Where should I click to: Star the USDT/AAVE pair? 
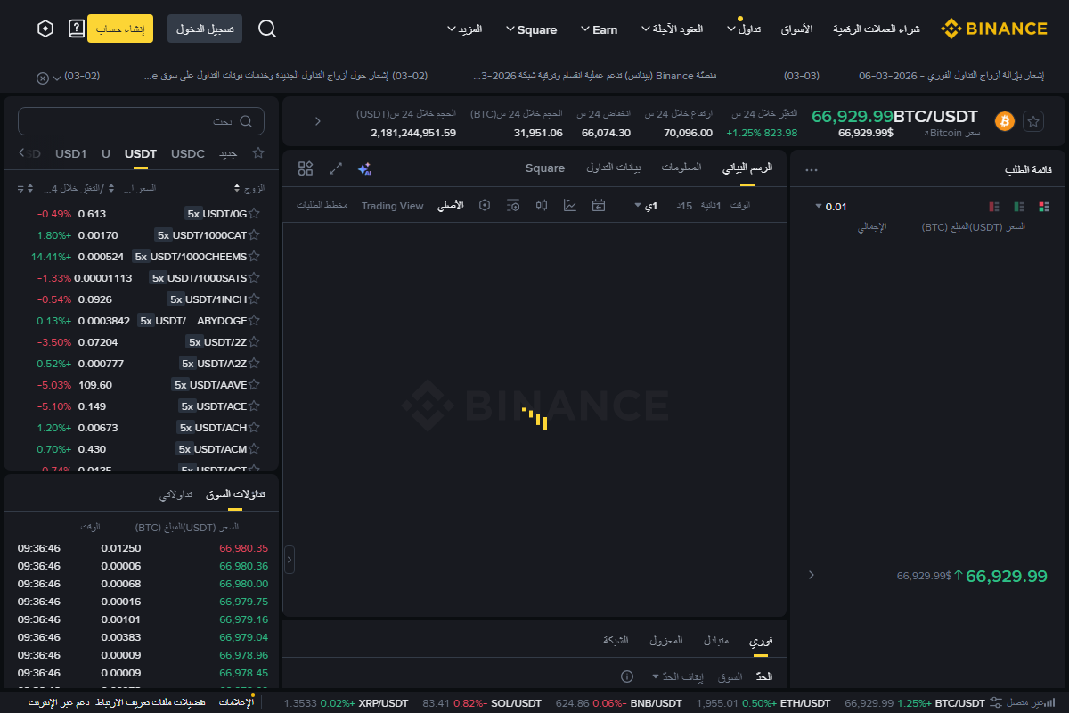point(254,385)
